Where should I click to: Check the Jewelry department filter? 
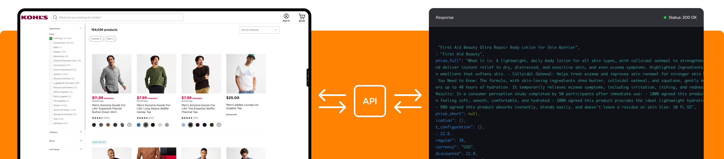[x=51, y=74]
